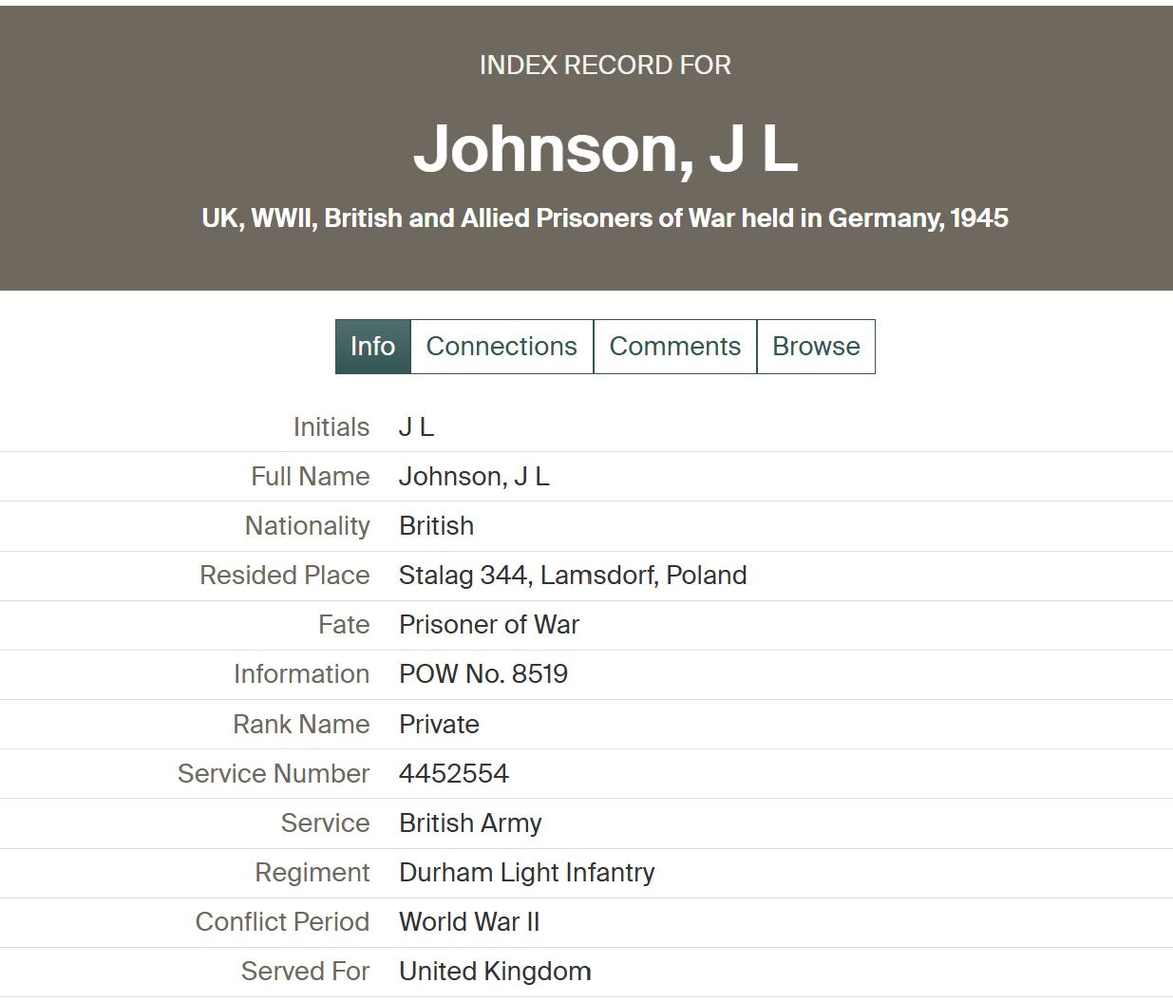Image resolution: width=1173 pixels, height=1002 pixels.
Task: Open the Connections tab
Action: tap(501, 347)
